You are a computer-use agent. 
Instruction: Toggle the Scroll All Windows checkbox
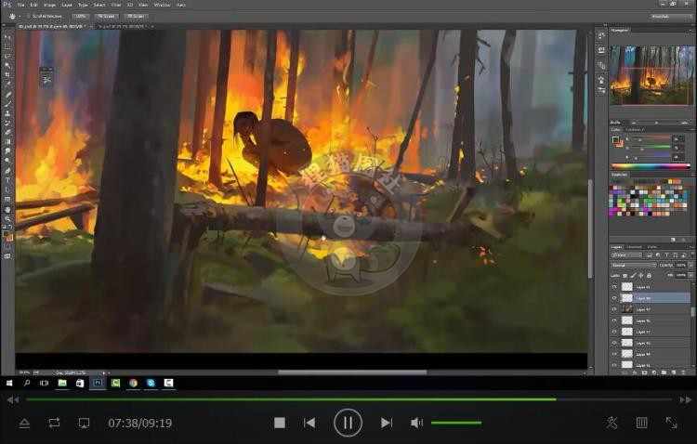(29, 16)
